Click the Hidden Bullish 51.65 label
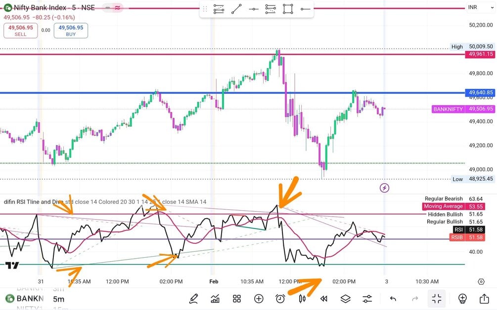This screenshot has width=497, height=310. [x=455, y=214]
